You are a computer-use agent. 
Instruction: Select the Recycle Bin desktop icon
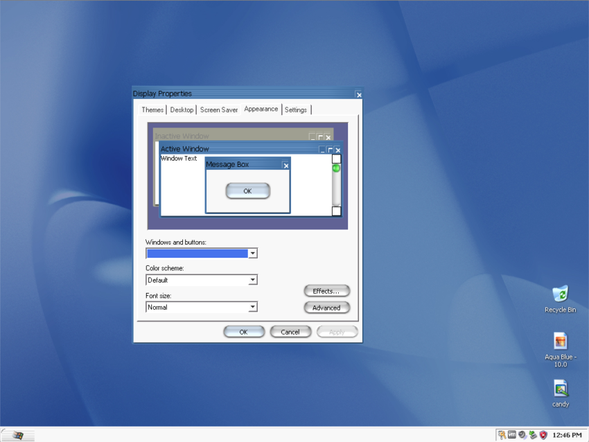(x=560, y=299)
